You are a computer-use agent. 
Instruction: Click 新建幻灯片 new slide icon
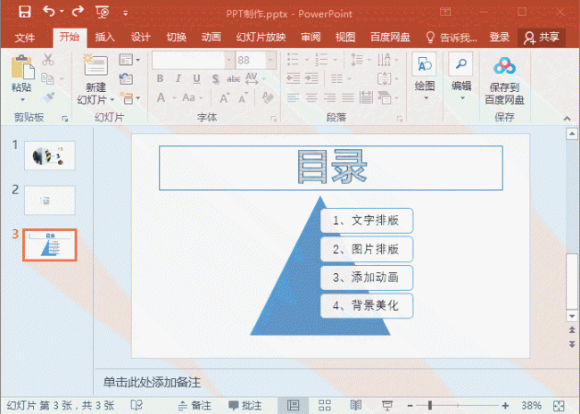pyautogui.click(x=95, y=65)
